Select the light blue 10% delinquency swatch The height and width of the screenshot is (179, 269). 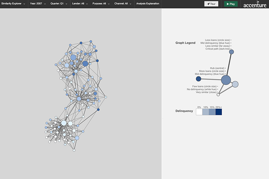(205, 112)
